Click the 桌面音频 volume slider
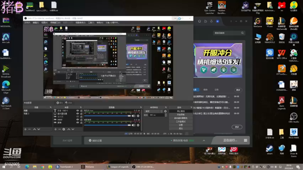This screenshot has height=170, width=303. tap(108, 125)
